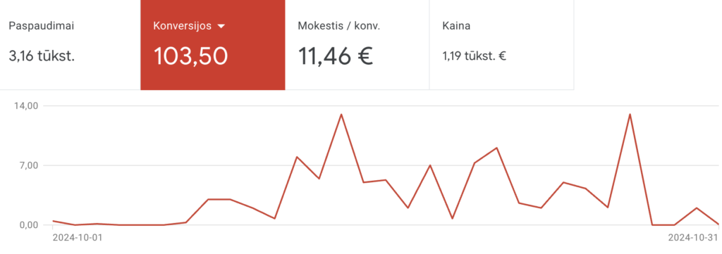
Task: Click the 2024-10-31 end date label
Action: pyautogui.click(x=693, y=237)
